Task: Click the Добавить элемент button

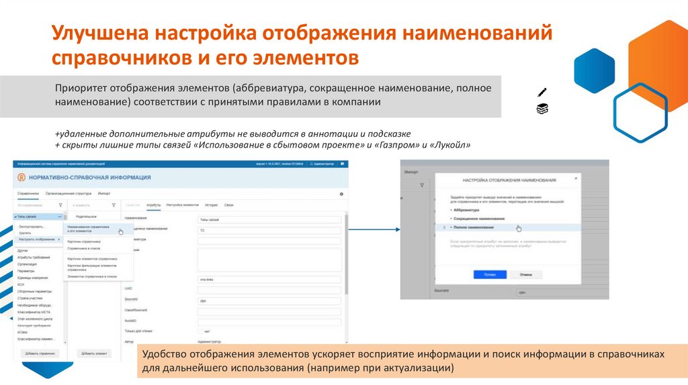Action: [x=94, y=353]
